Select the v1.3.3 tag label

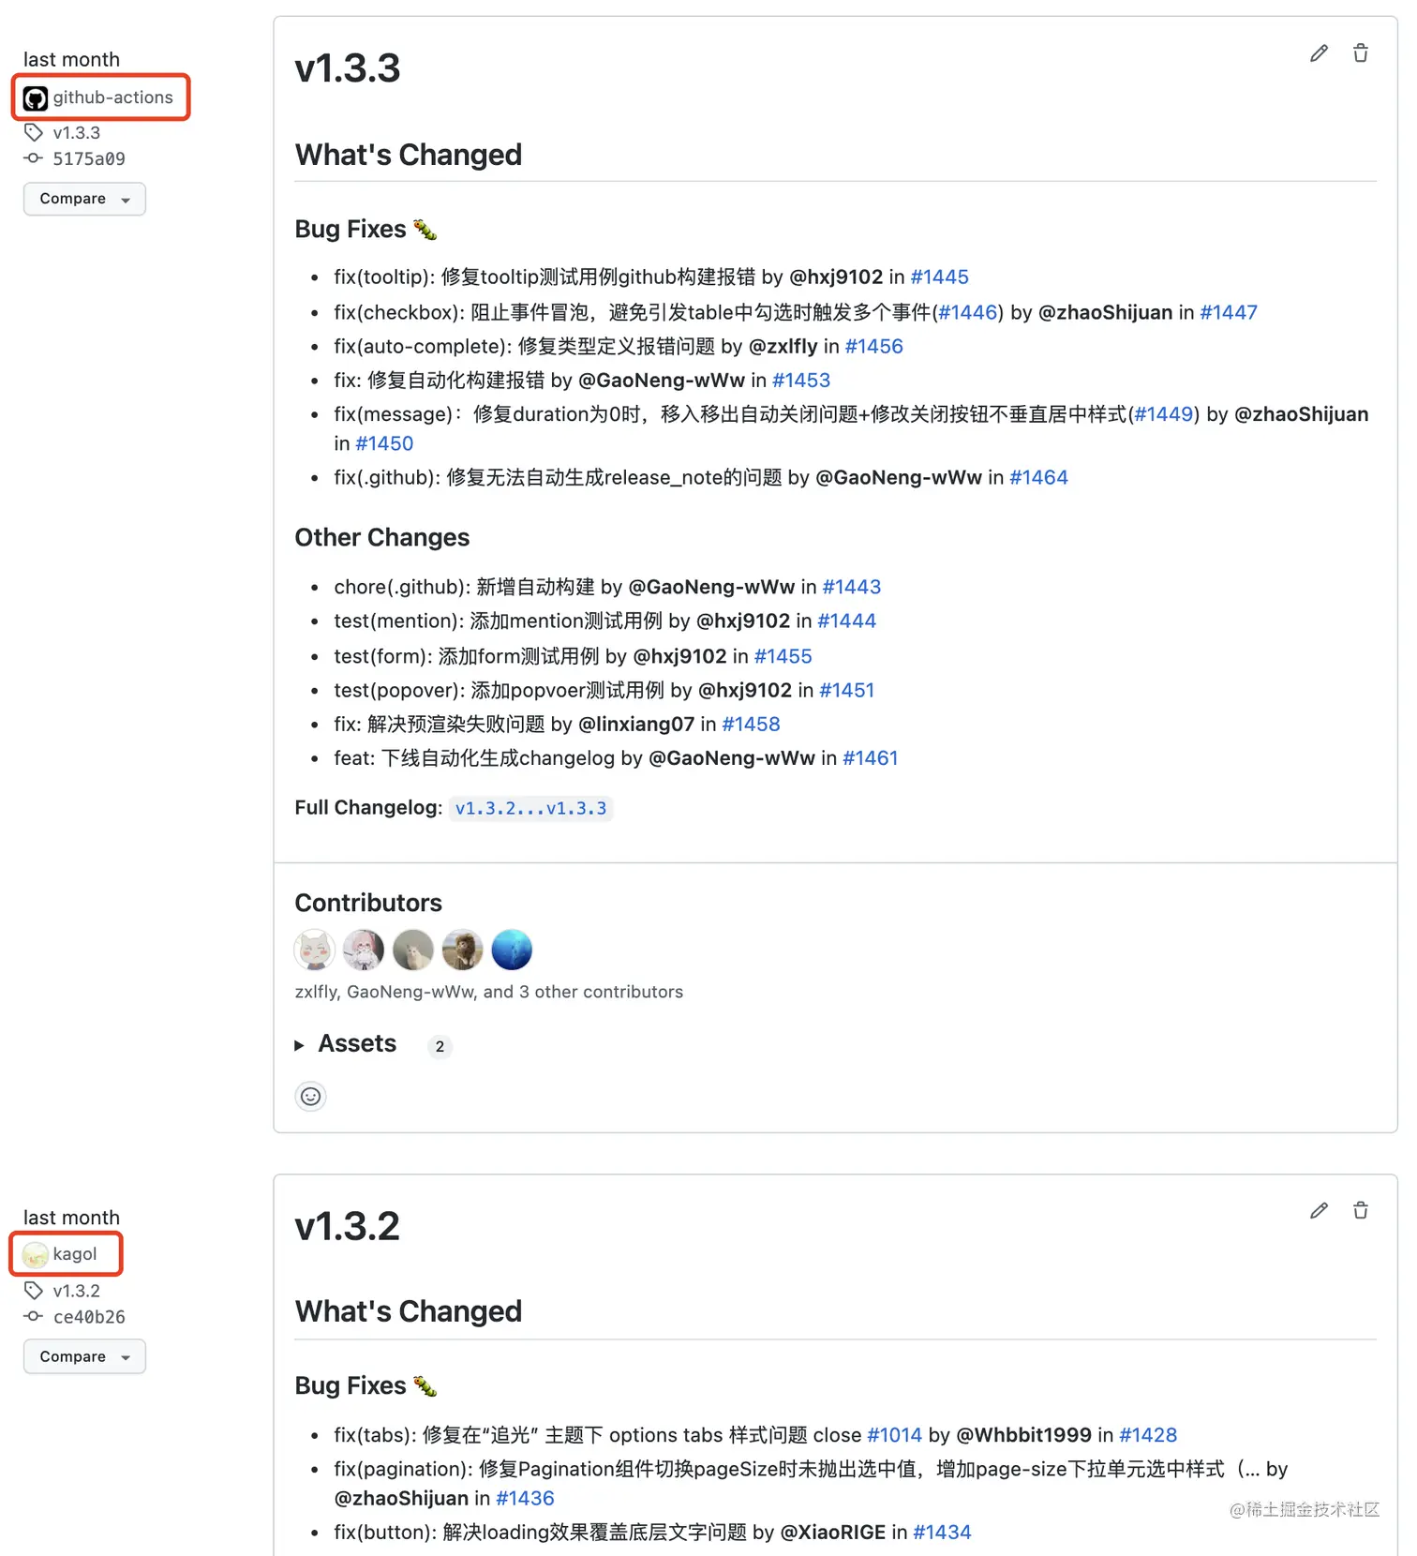click(77, 132)
